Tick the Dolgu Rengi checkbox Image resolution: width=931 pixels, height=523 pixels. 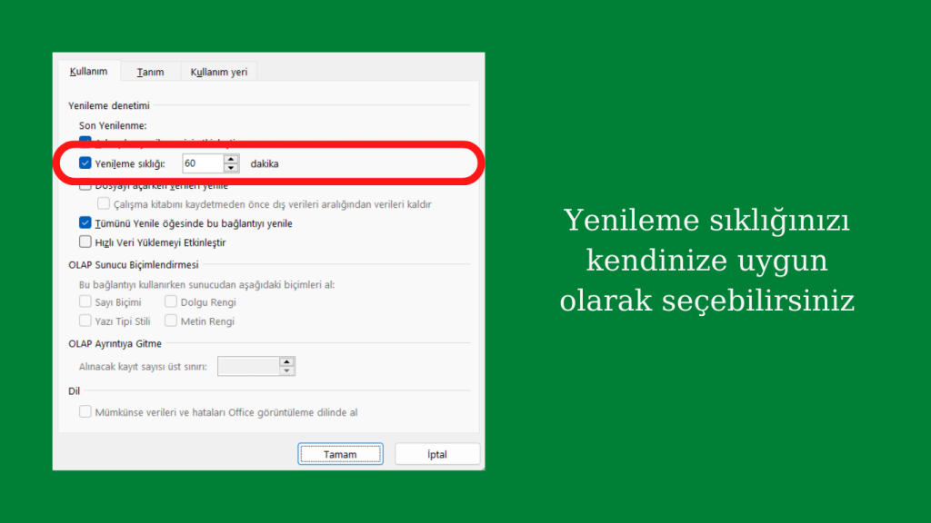(x=171, y=301)
